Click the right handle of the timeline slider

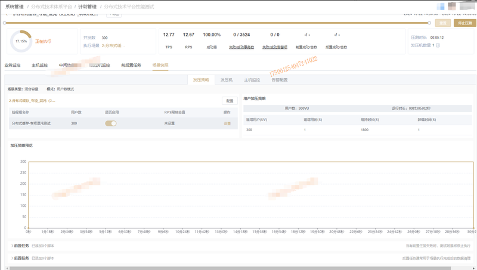coord(429,23)
